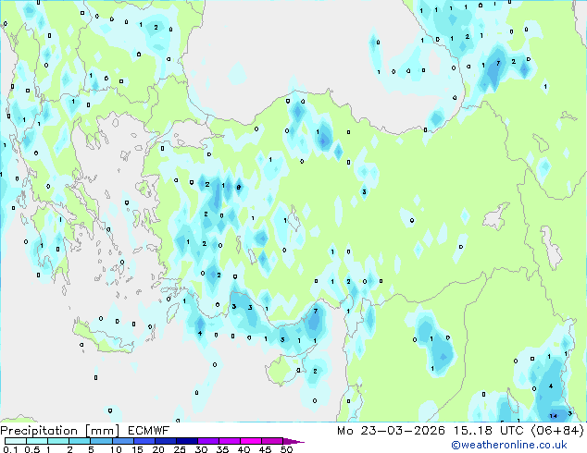Click the '0.5' legend scale label
This screenshot has width=587, height=453.
click(x=32, y=449)
